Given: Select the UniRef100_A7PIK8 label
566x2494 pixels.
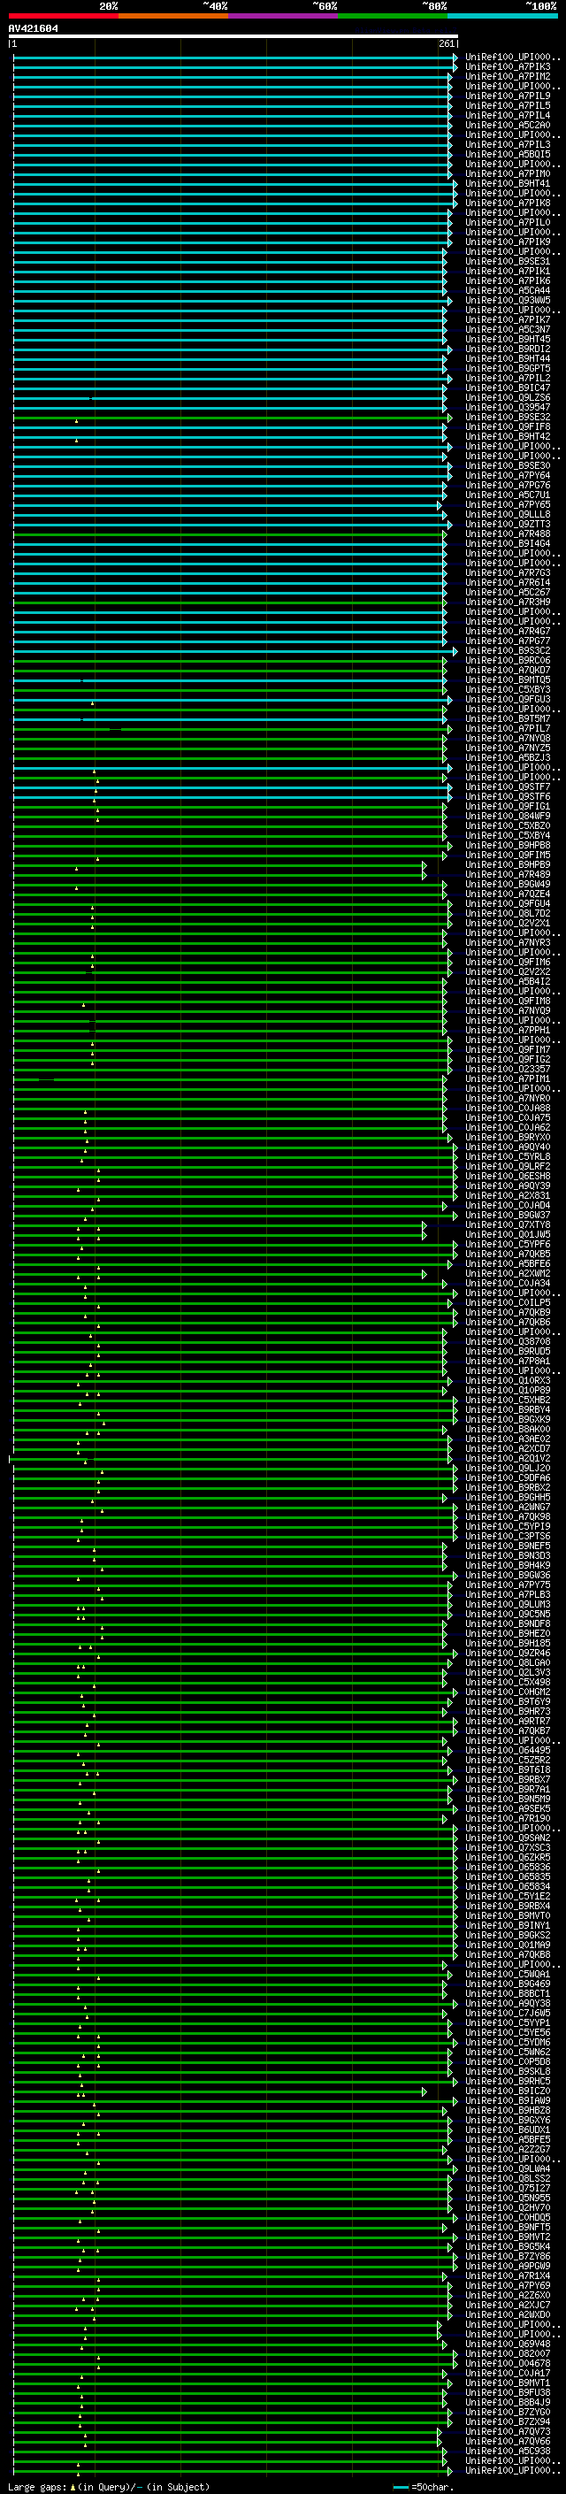Looking at the screenshot, I should pyautogui.click(x=508, y=203).
